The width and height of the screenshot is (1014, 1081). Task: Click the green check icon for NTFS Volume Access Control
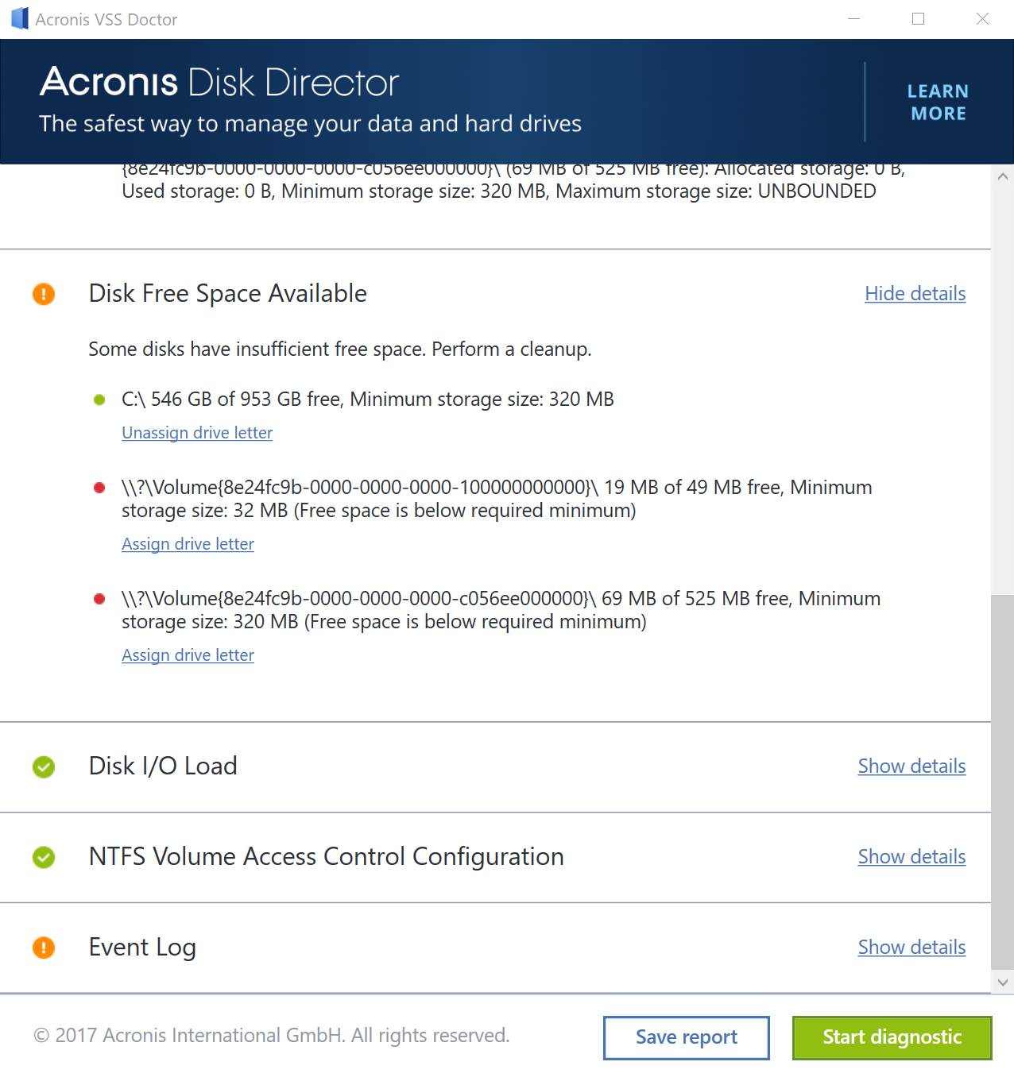click(x=44, y=858)
